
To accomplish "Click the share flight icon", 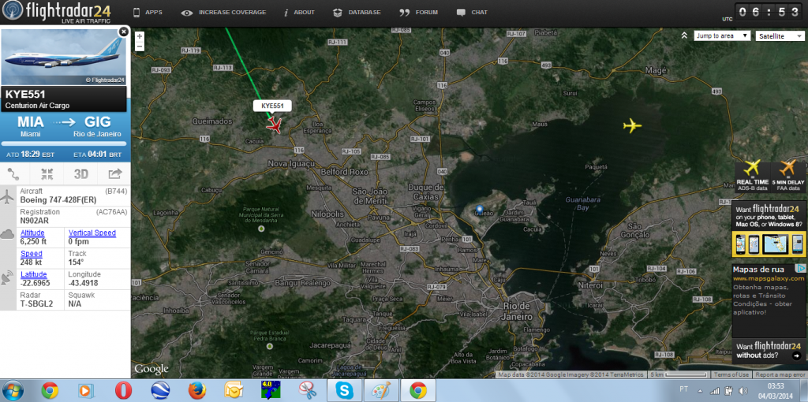I will tap(115, 174).
